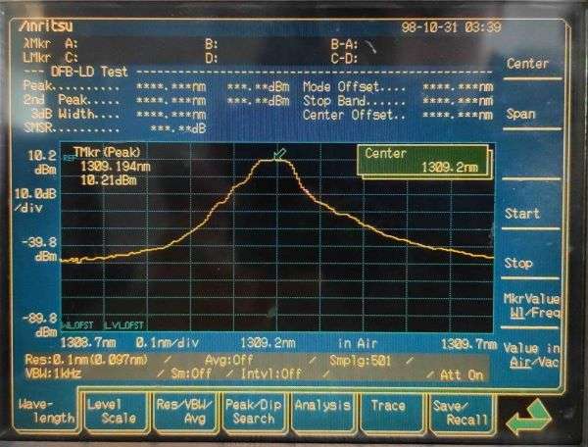Viewport: 588px width, 447px height.
Task: Click the peak trace marker arrow
Action: click(x=279, y=154)
